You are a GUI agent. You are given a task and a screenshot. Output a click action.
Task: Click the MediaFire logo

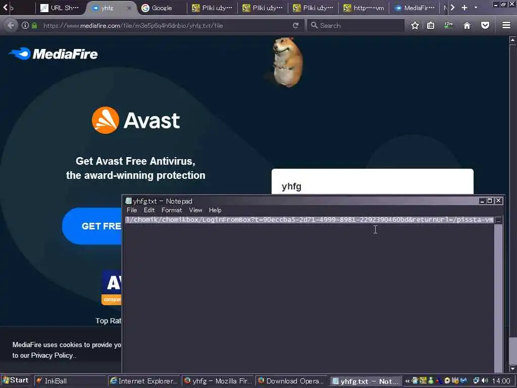53,54
